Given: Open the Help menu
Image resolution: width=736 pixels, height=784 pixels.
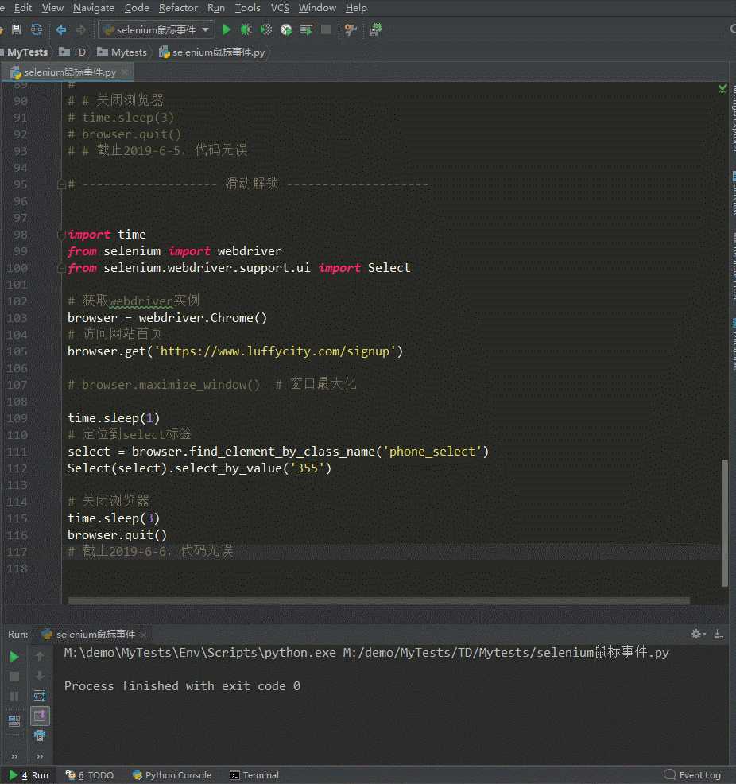Looking at the screenshot, I should tap(356, 8).
